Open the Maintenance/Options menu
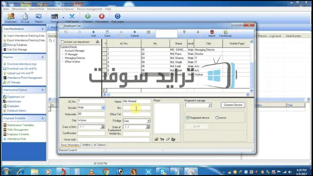Screen dimensions: 313x176 point(61,9)
